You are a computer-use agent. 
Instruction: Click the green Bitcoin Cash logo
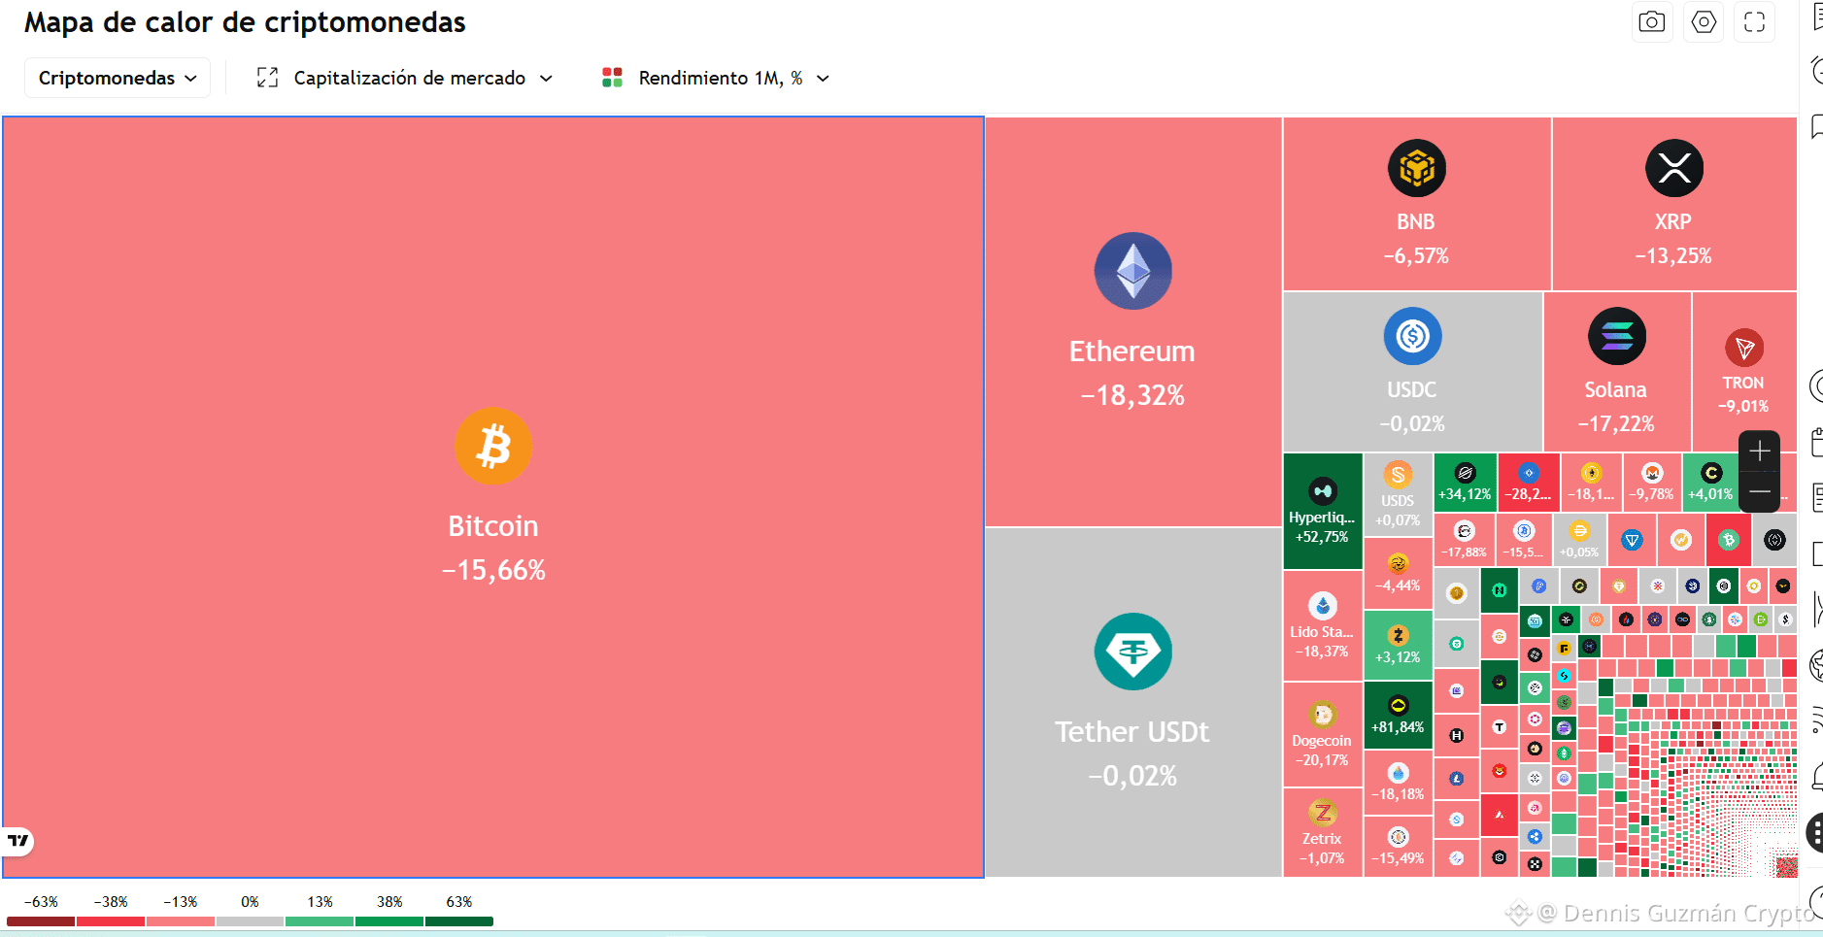(x=1728, y=540)
